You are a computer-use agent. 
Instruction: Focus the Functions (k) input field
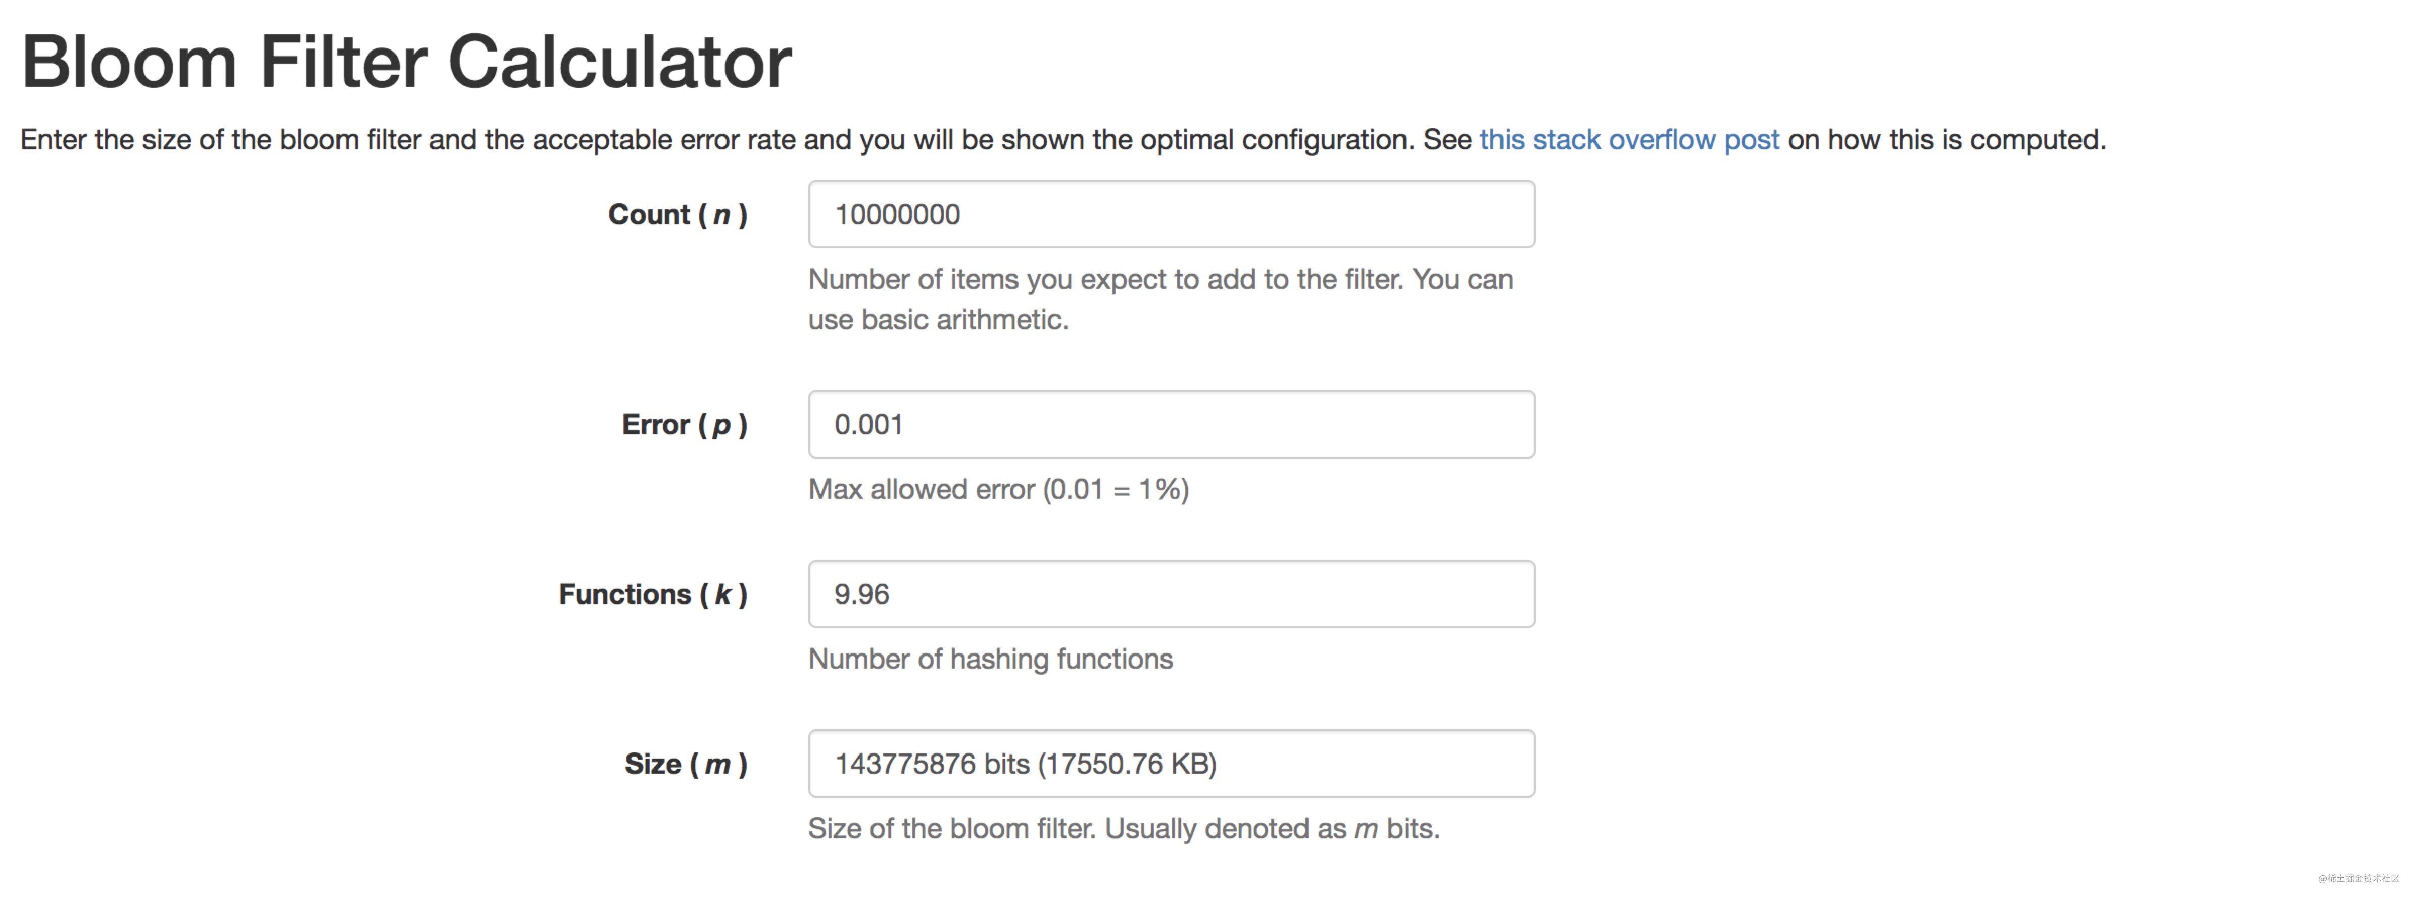tap(1170, 593)
